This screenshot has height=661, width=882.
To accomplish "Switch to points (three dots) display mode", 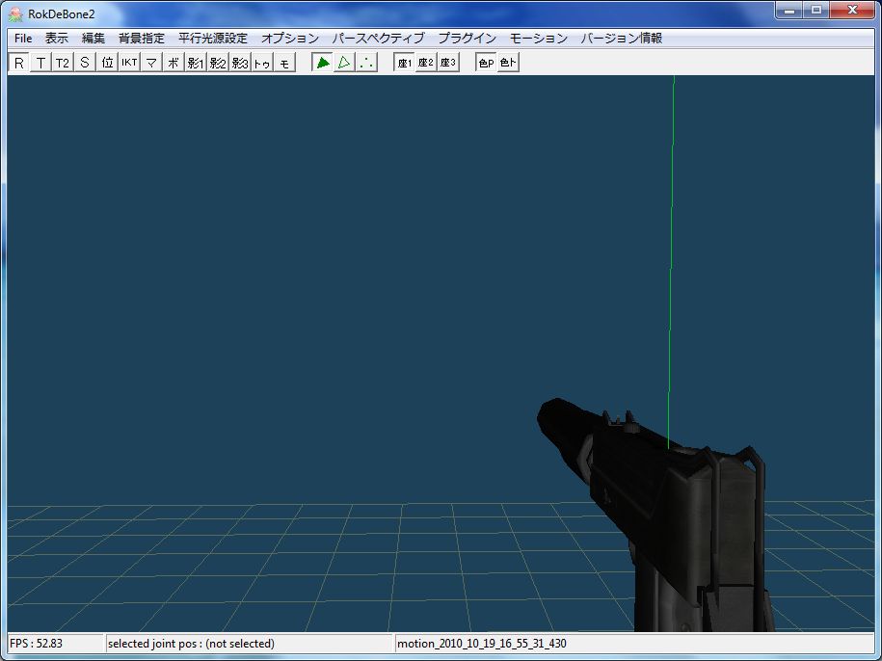I will 366,63.
